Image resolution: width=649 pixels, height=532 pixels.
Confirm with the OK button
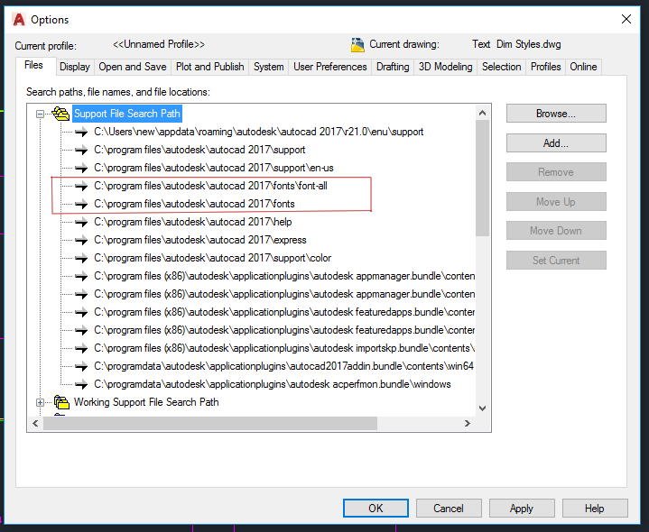click(x=375, y=508)
